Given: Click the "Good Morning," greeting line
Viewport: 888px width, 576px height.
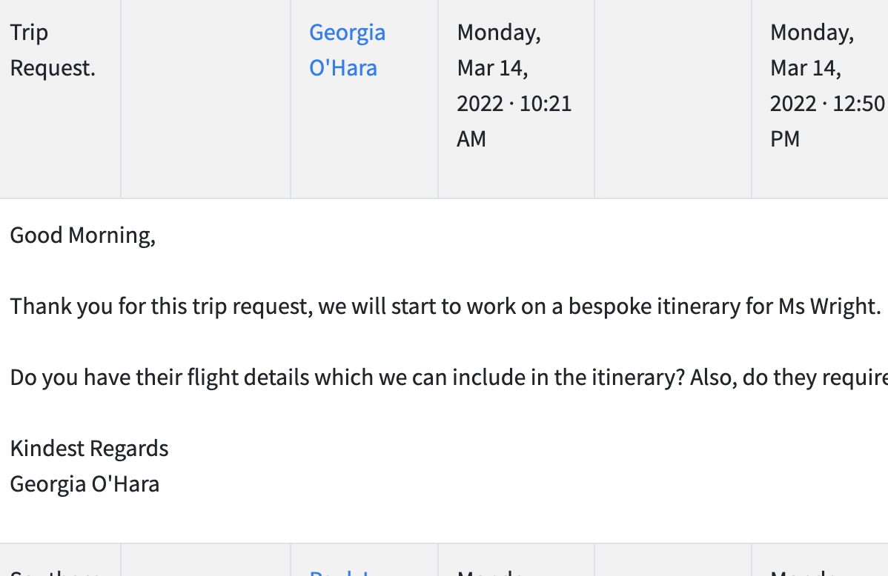Looking at the screenshot, I should click(x=83, y=235).
